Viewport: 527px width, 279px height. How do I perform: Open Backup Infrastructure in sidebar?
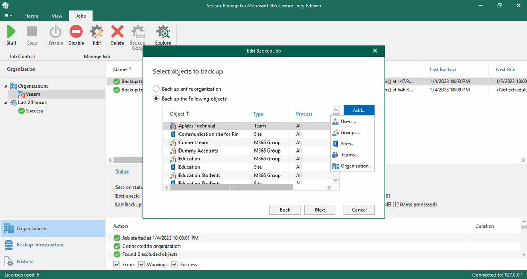point(40,245)
